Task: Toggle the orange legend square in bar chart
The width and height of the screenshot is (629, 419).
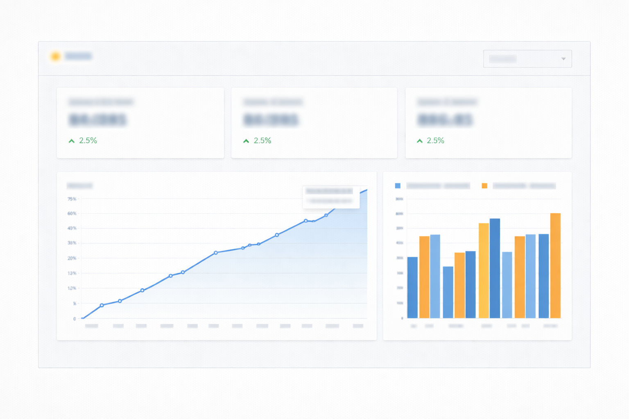Action: point(484,186)
